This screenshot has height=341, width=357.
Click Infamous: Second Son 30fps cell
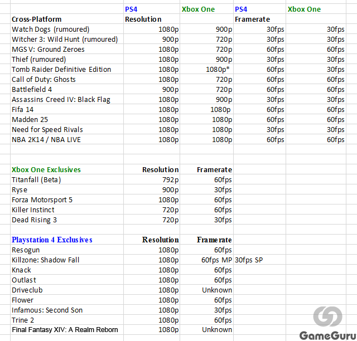[x=206, y=310]
